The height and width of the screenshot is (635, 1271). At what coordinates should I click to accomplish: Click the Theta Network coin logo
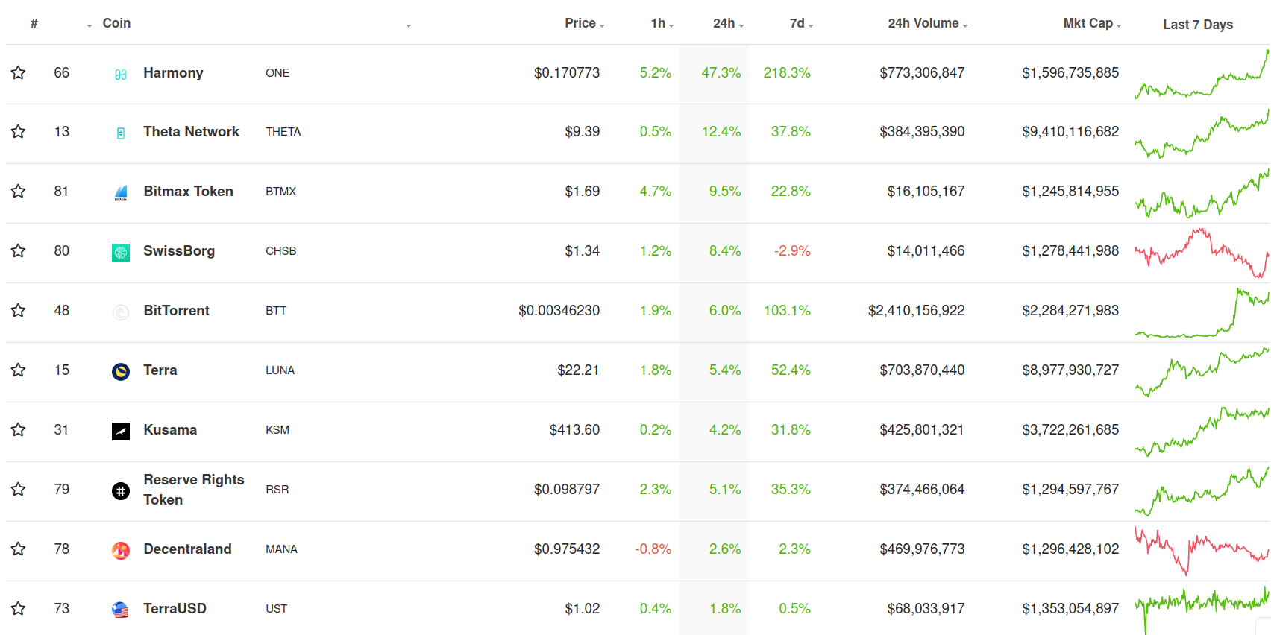[x=121, y=133]
